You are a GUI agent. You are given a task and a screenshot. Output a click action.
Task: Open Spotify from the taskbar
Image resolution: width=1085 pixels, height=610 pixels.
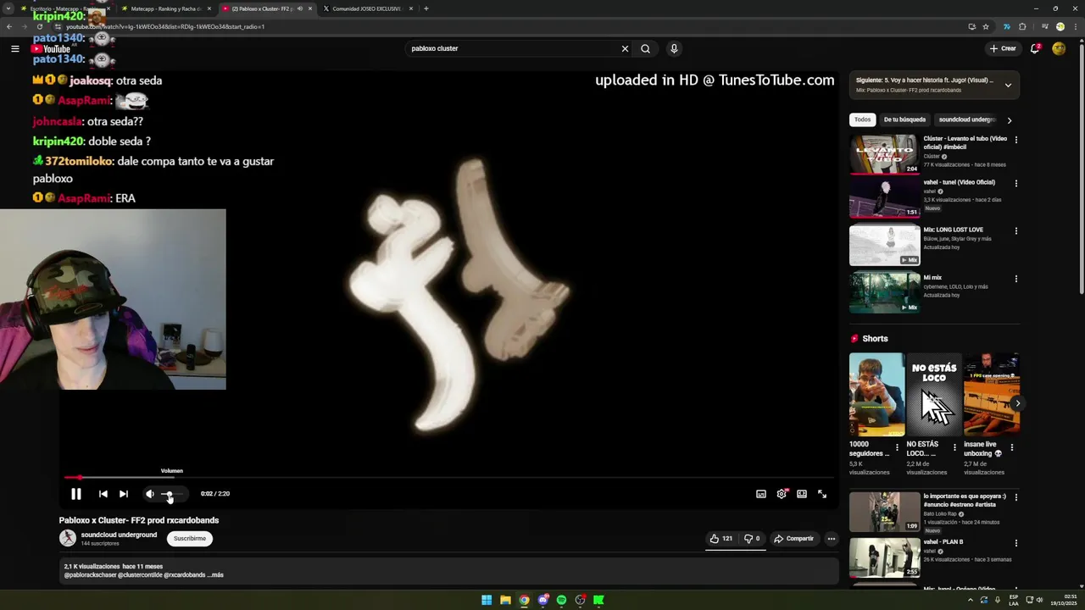[x=561, y=600]
